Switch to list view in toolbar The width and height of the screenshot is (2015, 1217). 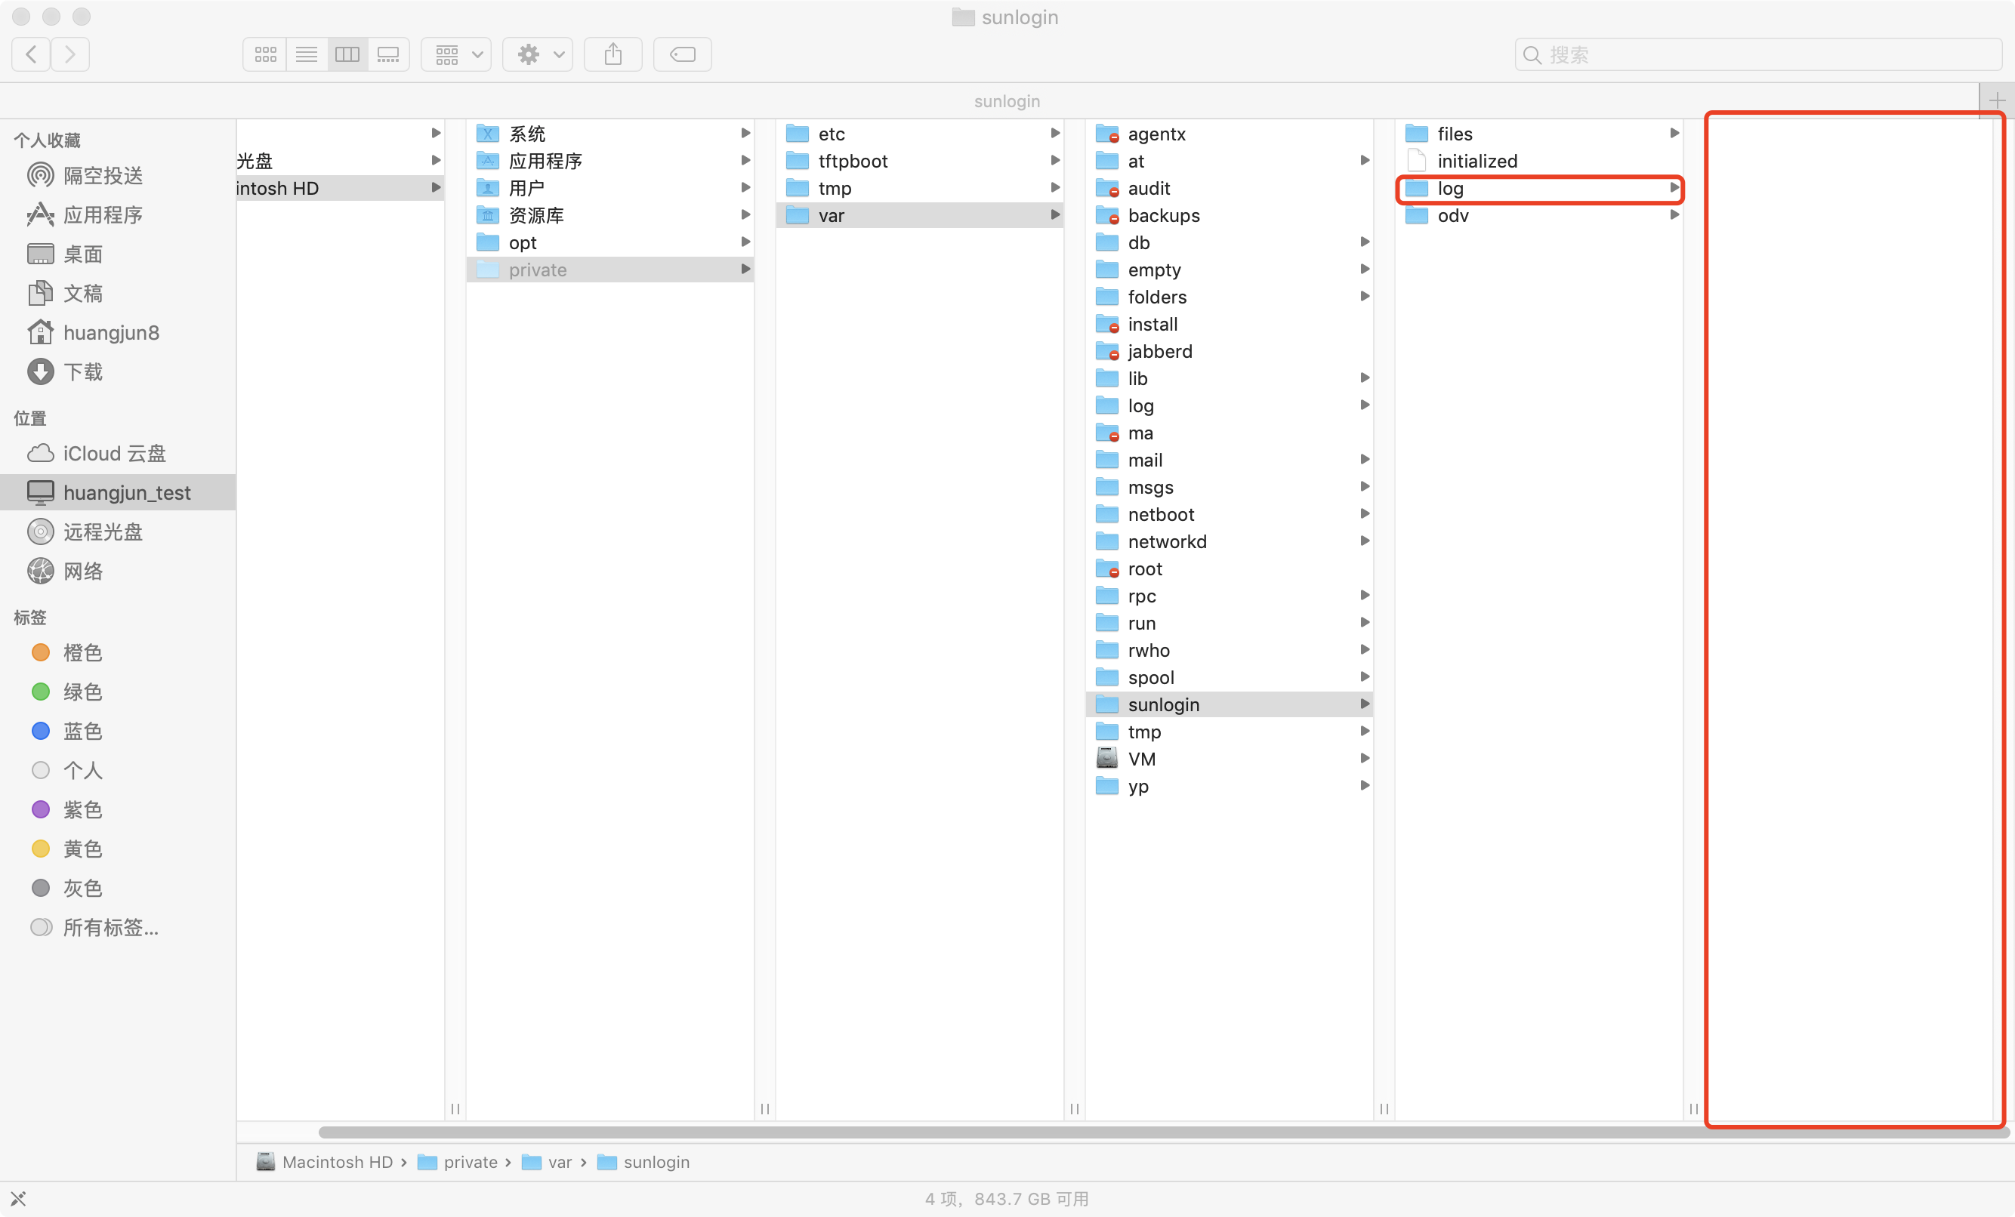[x=307, y=55]
